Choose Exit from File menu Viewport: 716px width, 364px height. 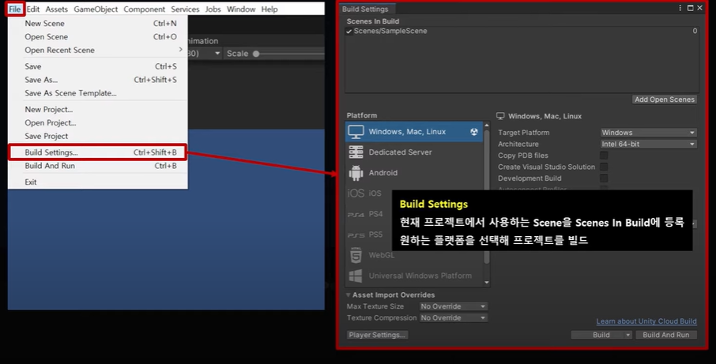98,182
